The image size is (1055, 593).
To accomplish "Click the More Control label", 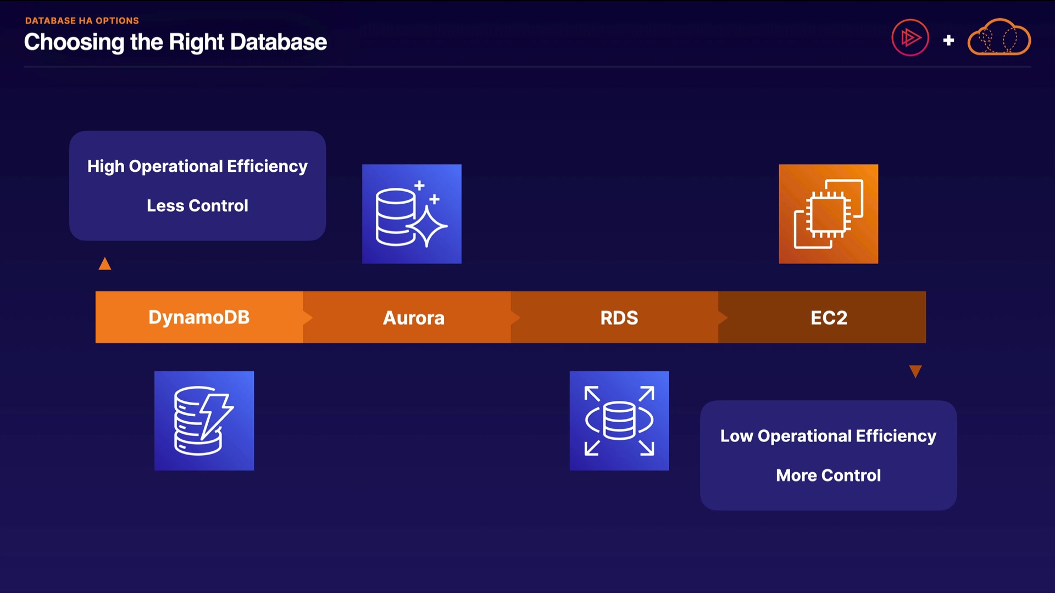I will pos(828,475).
